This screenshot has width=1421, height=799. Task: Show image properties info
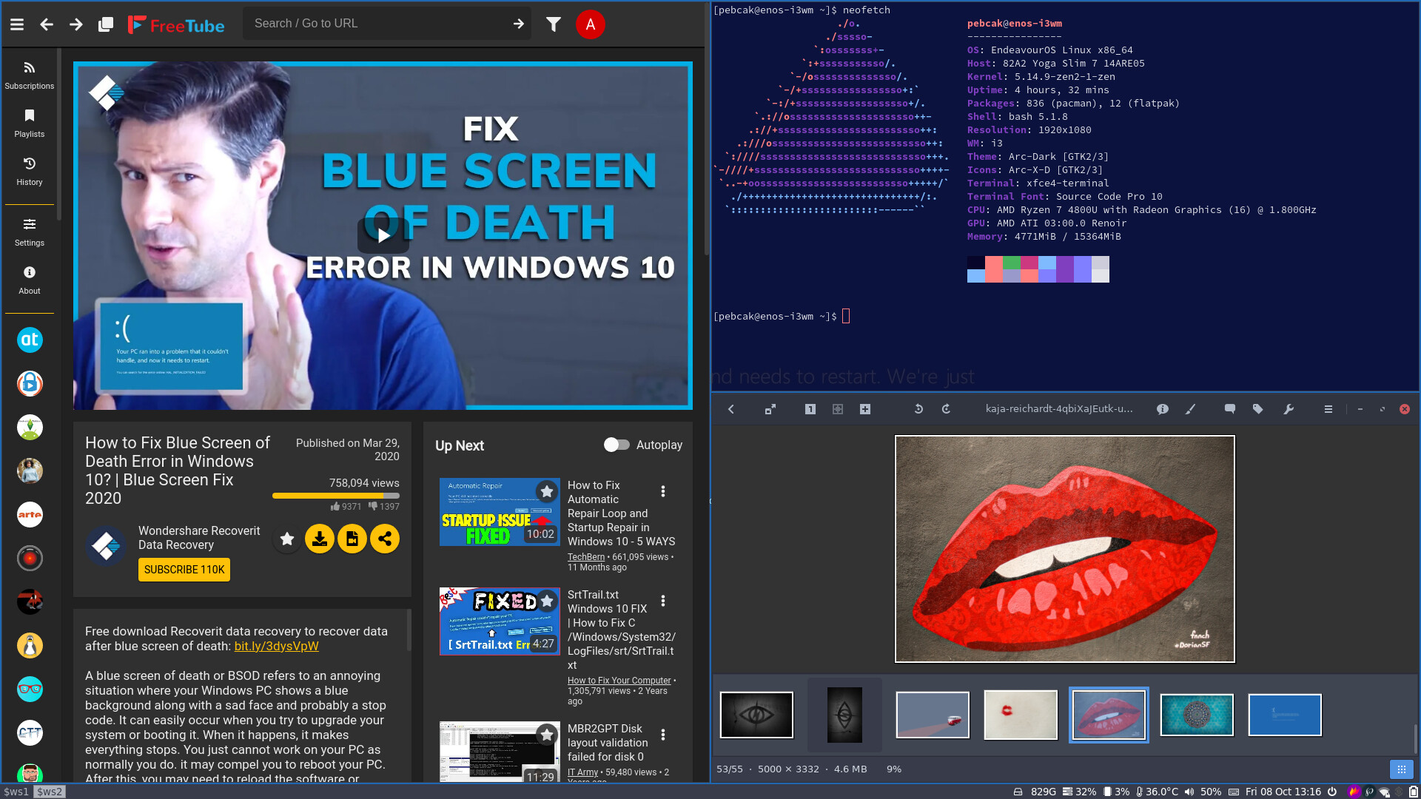tap(1163, 409)
